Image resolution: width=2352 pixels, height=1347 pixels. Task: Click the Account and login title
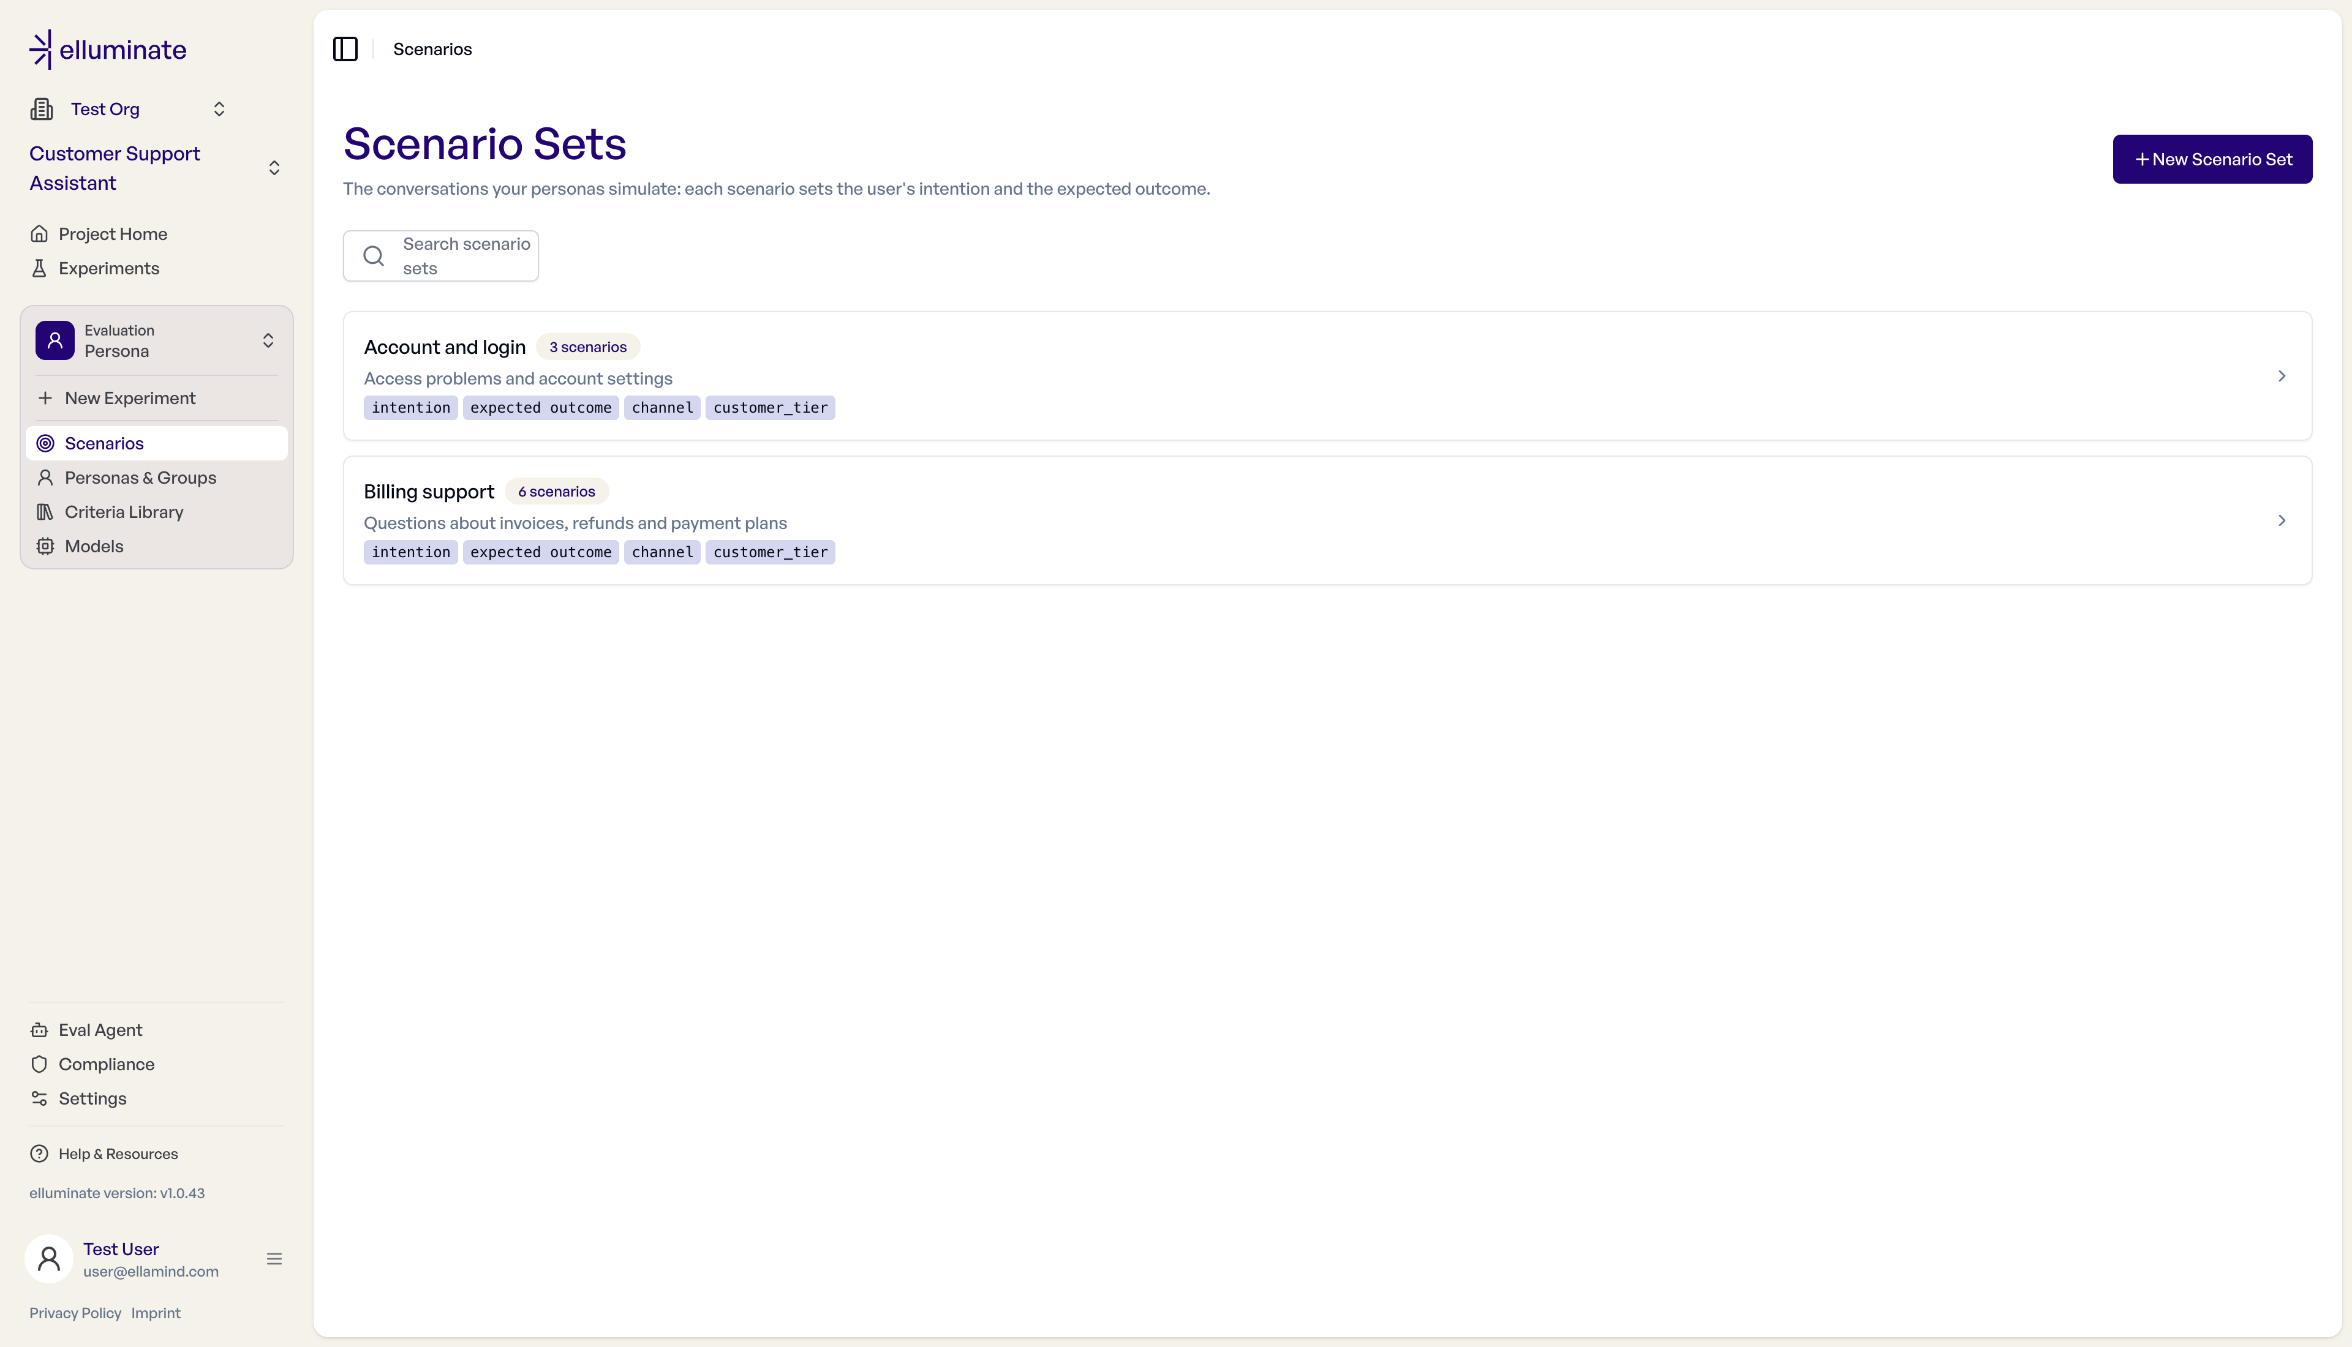444,347
